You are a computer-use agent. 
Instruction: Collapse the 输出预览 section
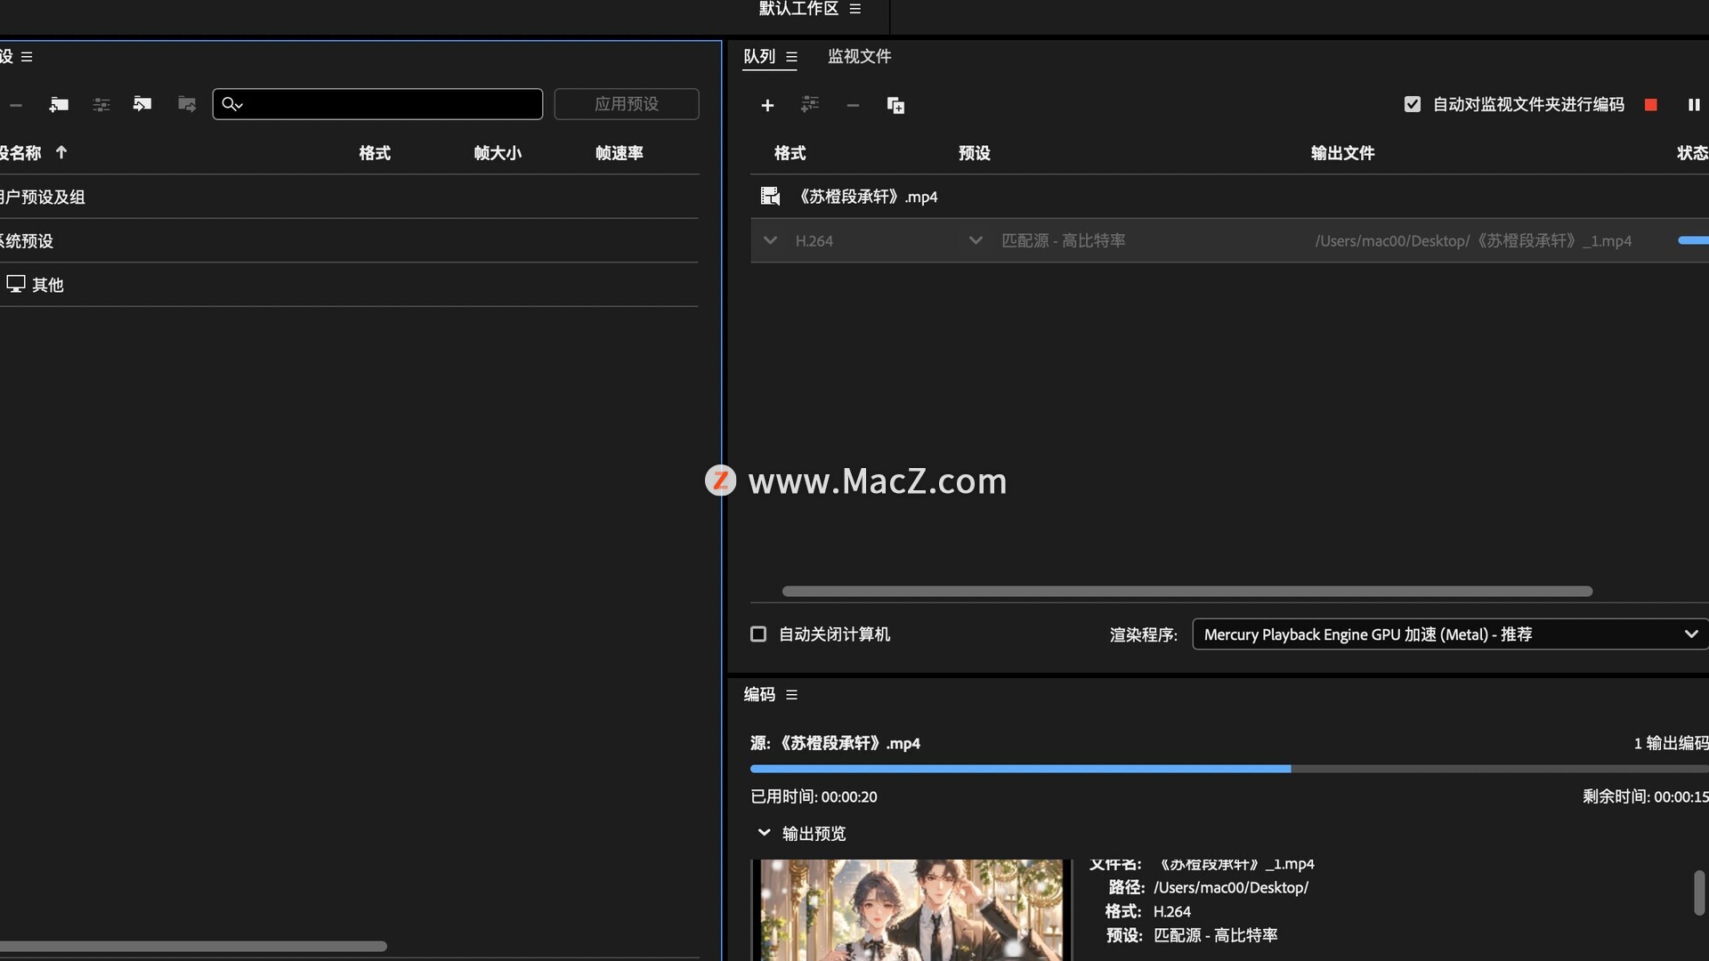[x=764, y=833]
